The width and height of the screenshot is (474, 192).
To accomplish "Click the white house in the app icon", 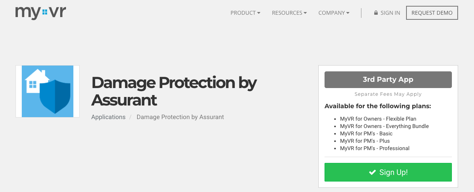I will click(x=35, y=81).
